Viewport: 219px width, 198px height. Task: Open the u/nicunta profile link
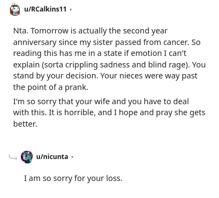(52, 157)
